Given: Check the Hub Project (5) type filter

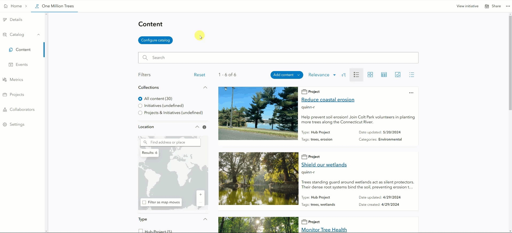Looking at the screenshot, I should (141, 231).
